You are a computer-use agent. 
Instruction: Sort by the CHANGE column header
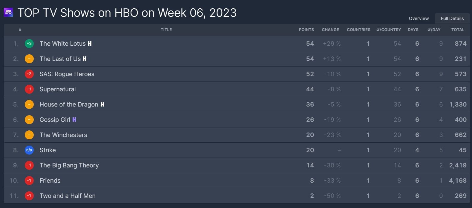[330, 30]
